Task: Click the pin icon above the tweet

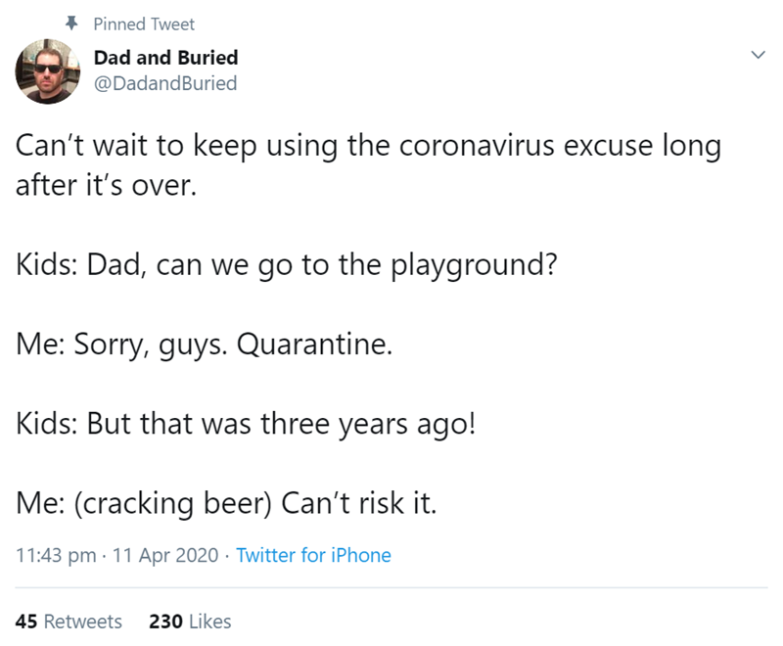Action: coord(72,23)
